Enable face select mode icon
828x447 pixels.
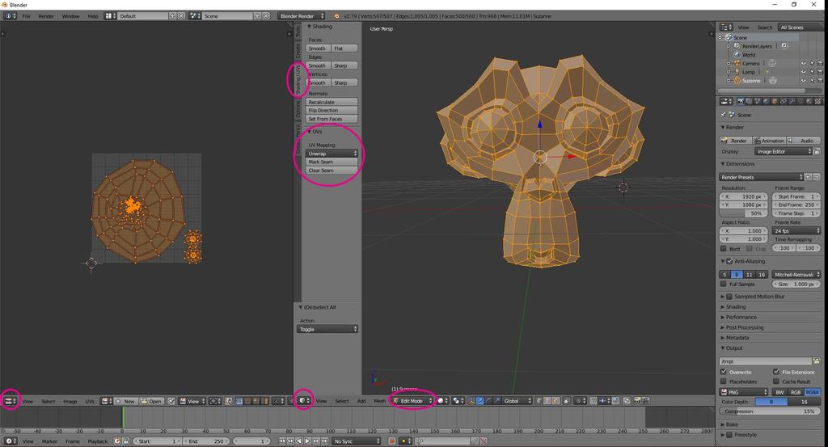click(x=556, y=401)
